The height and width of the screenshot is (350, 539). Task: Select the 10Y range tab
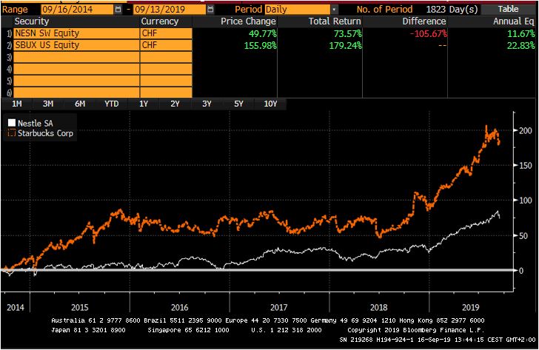pyautogui.click(x=270, y=104)
